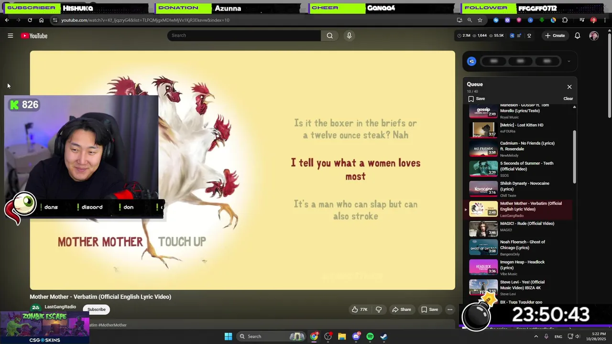Play Metric - Lost Kitten HD in queue

pyautogui.click(x=520, y=129)
